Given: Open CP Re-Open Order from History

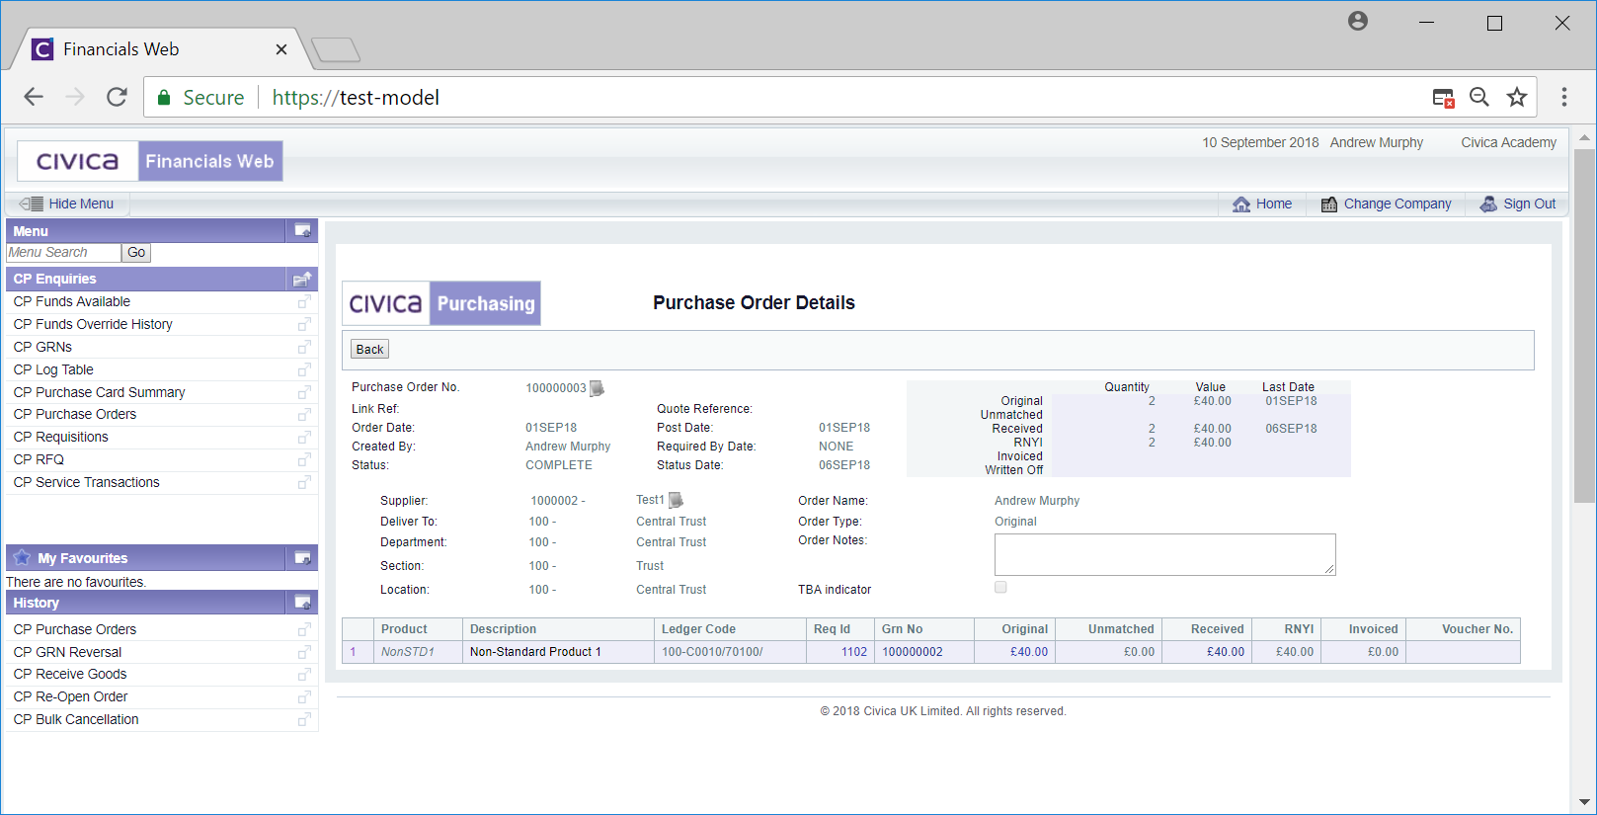Looking at the screenshot, I should [70, 696].
